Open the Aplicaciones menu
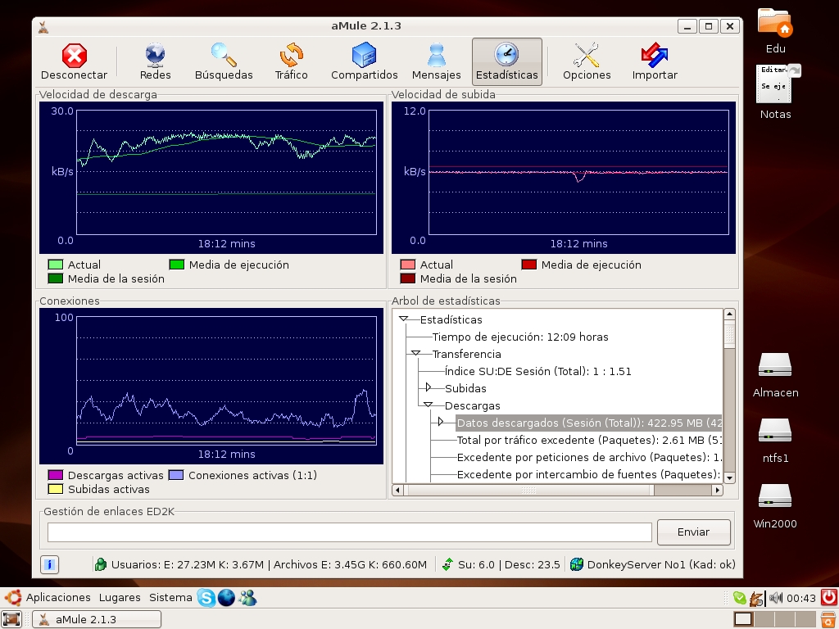This screenshot has width=839, height=629. click(x=58, y=597)
